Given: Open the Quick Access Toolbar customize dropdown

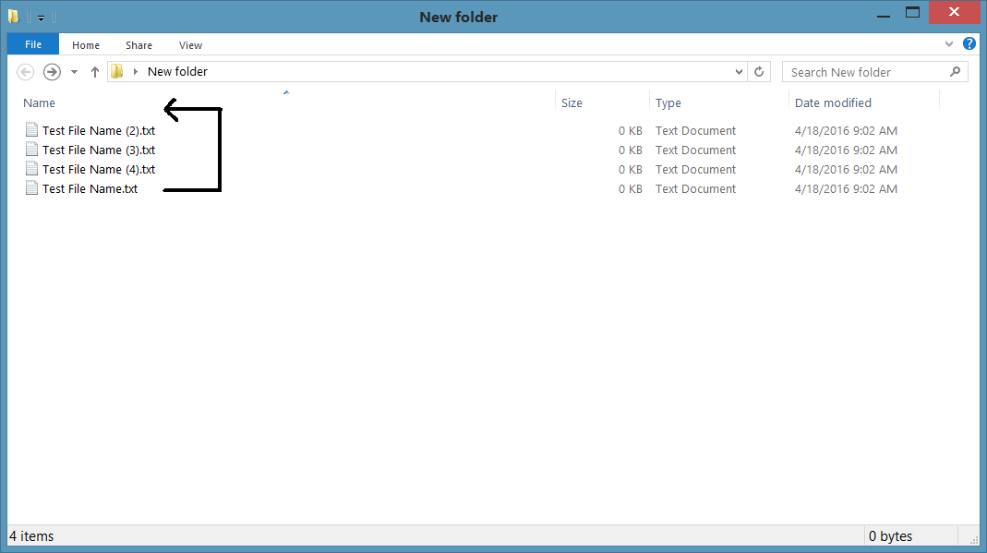Looking at the screenshot, I should coord(40,16).
